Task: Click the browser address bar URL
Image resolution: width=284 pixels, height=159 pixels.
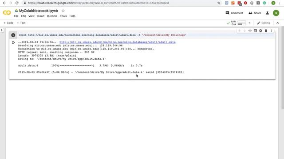Action: coord(99,3)
